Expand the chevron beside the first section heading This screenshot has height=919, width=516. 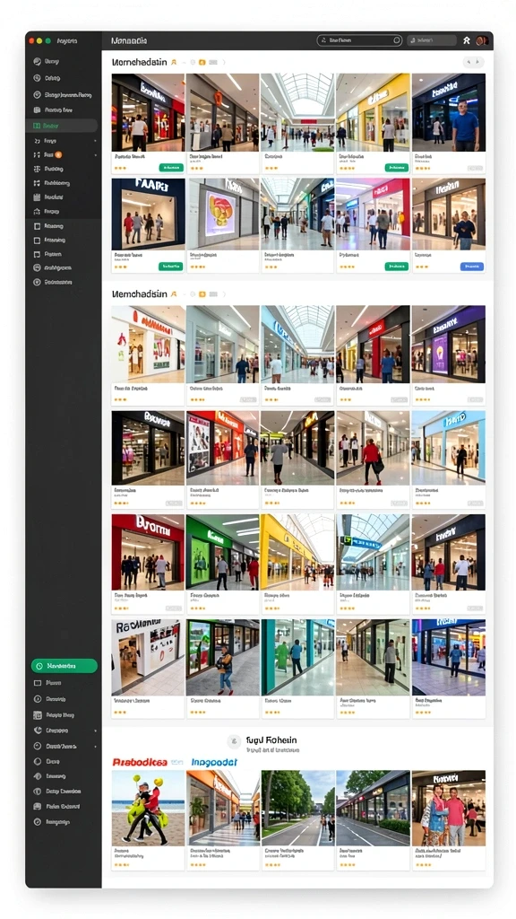(224, 62)
